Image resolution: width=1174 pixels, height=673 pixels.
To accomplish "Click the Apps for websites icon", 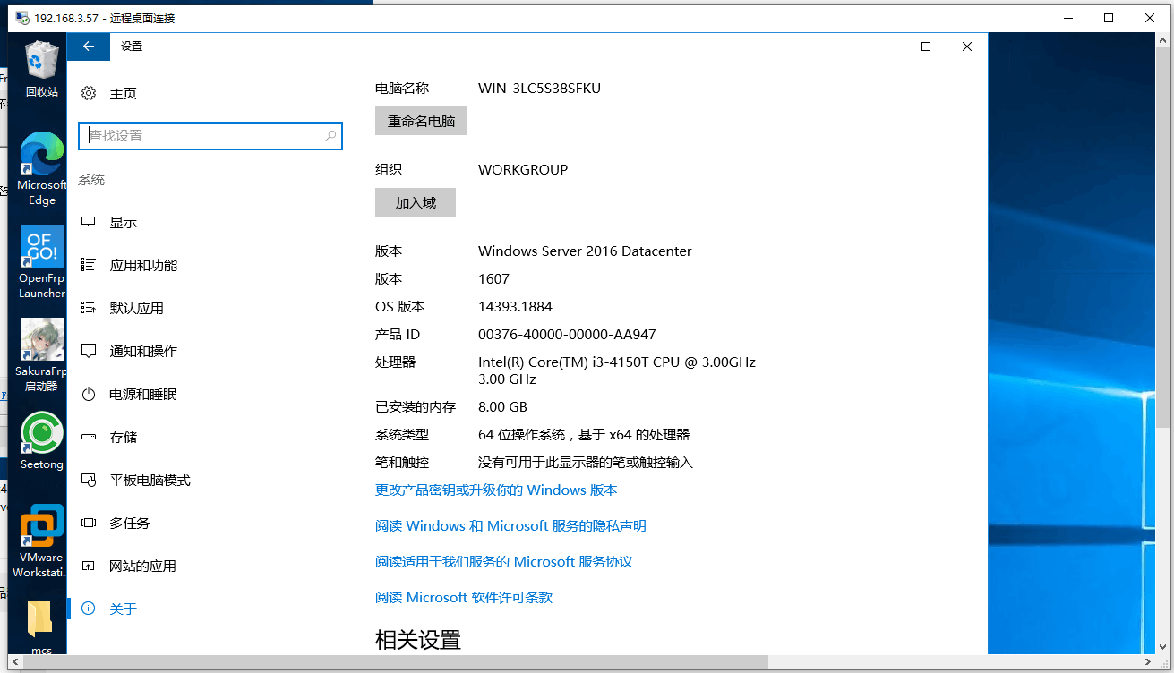I will [89, 566].
